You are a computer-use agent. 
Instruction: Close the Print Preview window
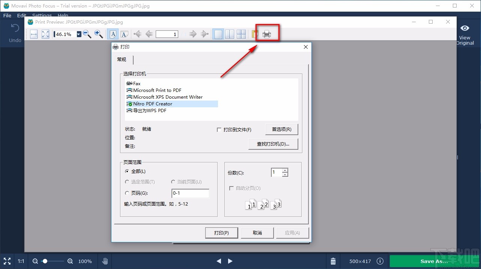click(x=448, y=22)
